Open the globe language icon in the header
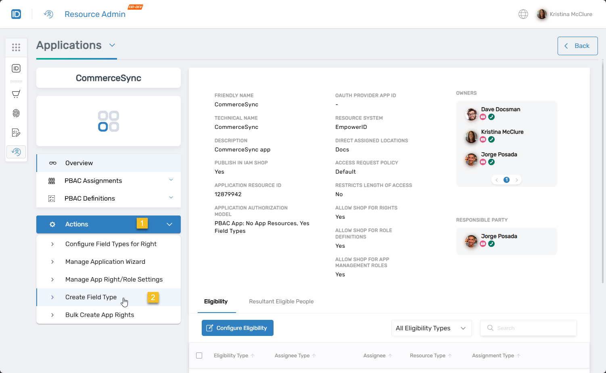 [523, 14]
